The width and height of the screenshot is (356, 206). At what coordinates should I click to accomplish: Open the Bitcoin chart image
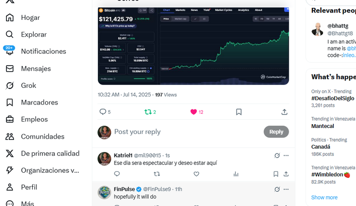[x=193, y=46]
